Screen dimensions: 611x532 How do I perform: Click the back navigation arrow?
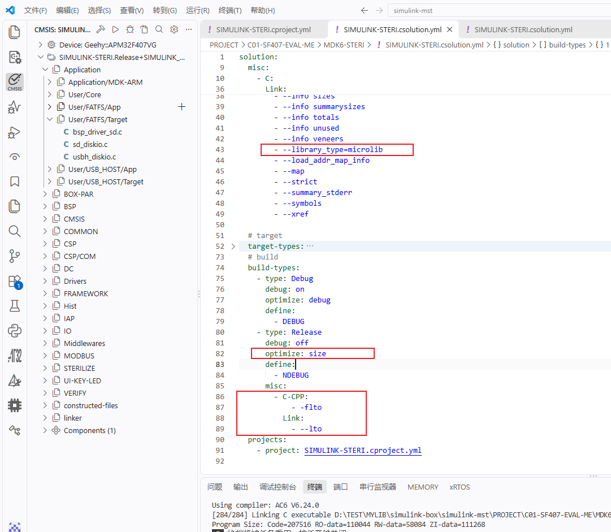point(365,11)
